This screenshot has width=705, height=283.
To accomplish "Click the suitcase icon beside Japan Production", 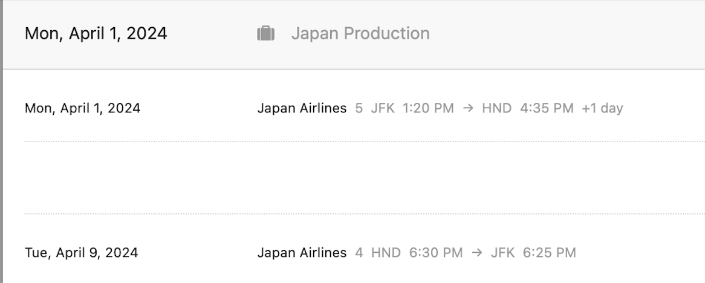I will [x=265, y=33].
